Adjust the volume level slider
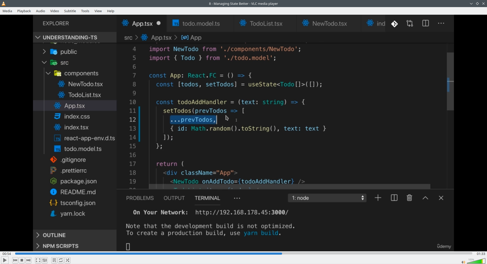 point(476,261)
